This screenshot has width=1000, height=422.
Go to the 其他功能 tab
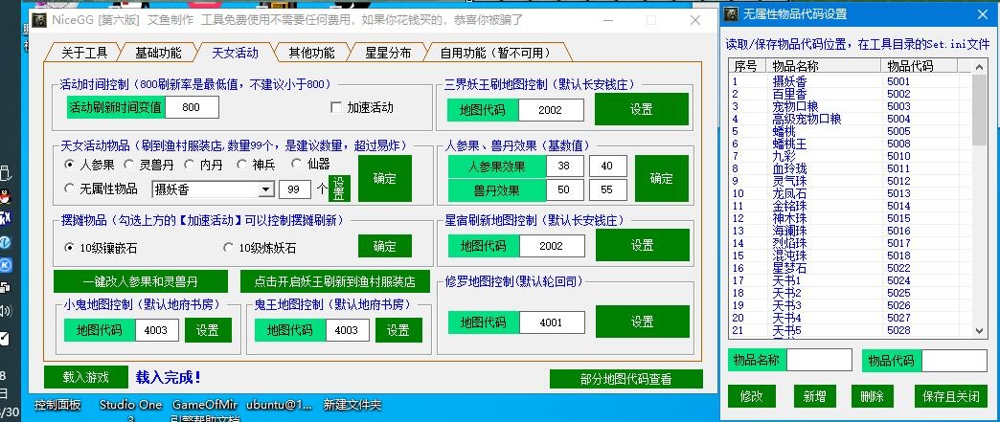coord(312,53)
